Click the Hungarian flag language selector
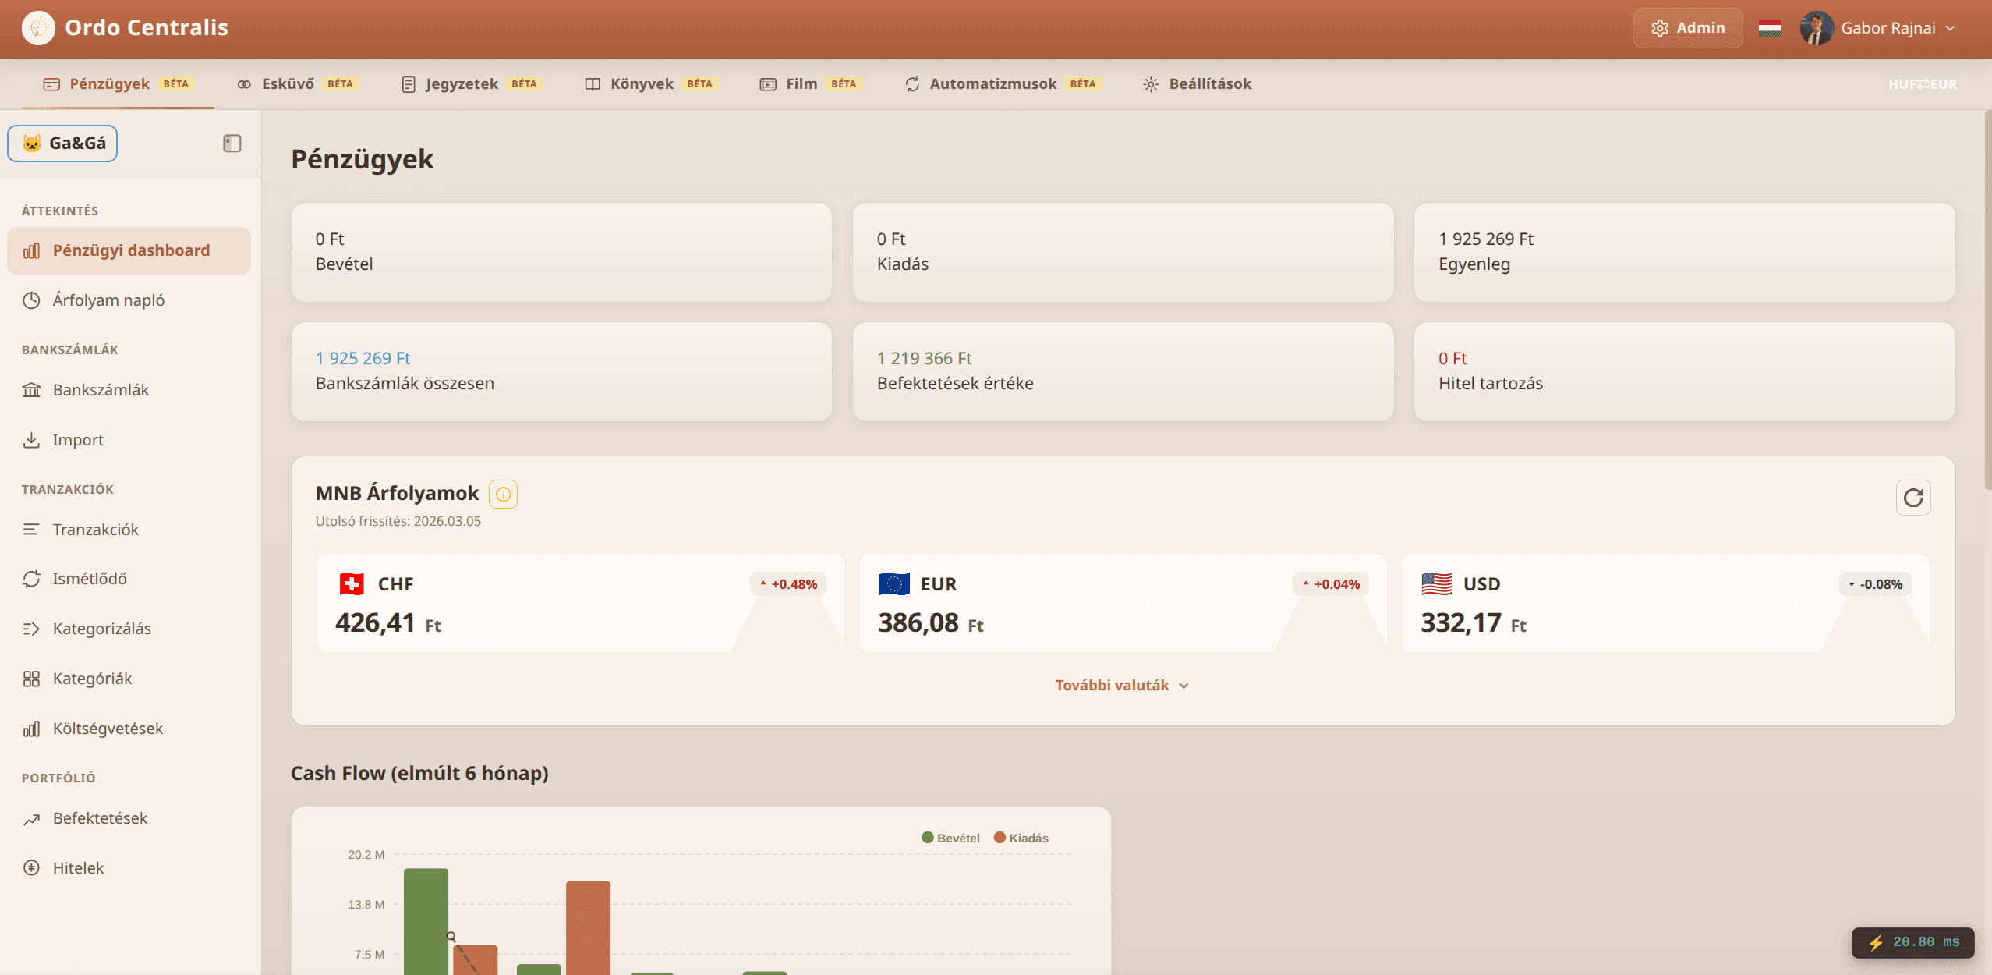This screenshot has height=975, width=1992. [x=1769, y=28]
